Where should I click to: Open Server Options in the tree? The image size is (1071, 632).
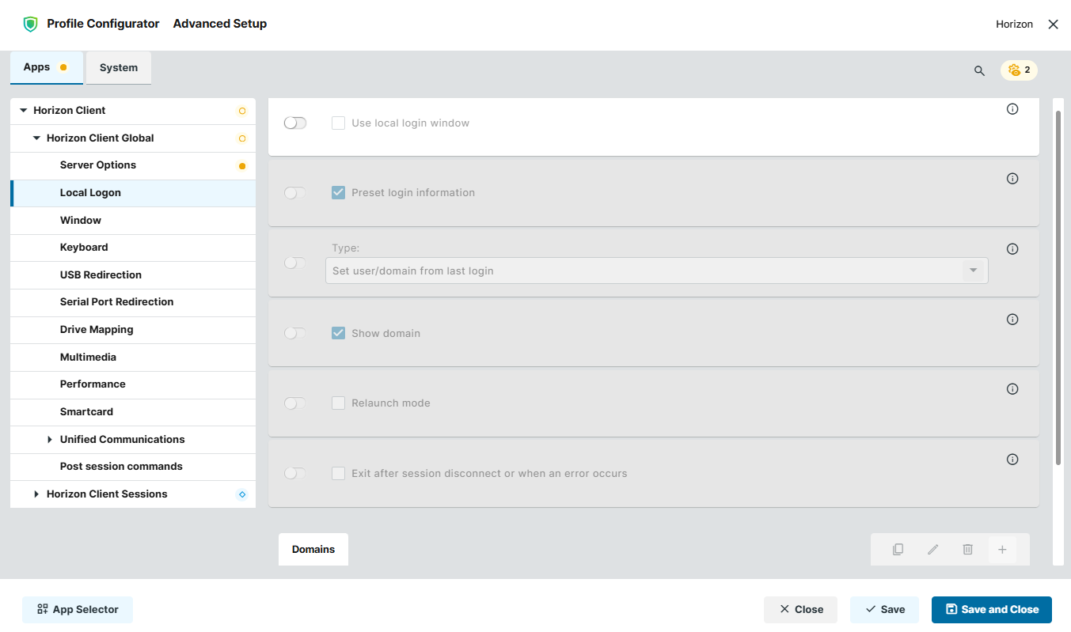[133, 165]
